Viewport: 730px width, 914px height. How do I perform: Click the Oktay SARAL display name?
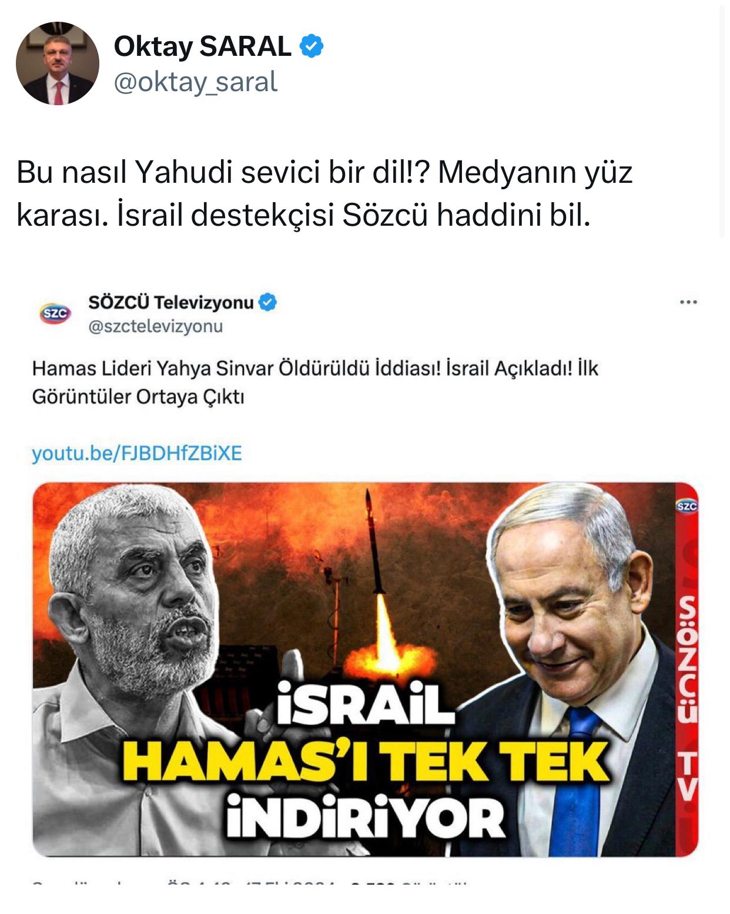(202, 46)
